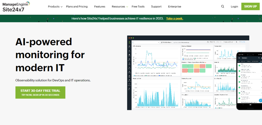The image size is (262, 125).
Task: Go to the Features menu item
Action: click(100, 7)
